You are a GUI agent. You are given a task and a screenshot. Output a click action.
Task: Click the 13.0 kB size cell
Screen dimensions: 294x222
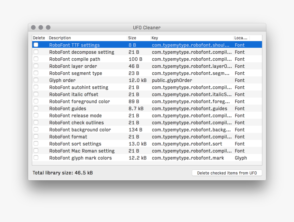[137, 144]
